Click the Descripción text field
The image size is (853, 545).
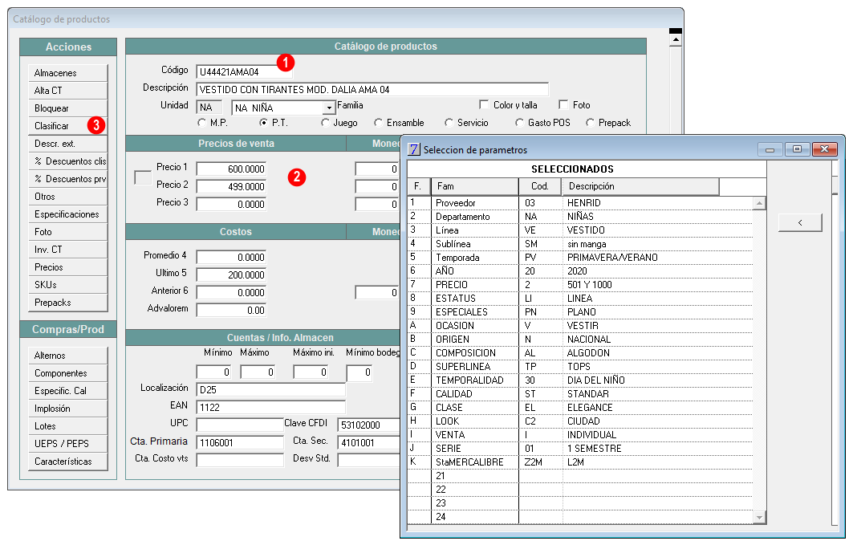click(x=372, y=90)
